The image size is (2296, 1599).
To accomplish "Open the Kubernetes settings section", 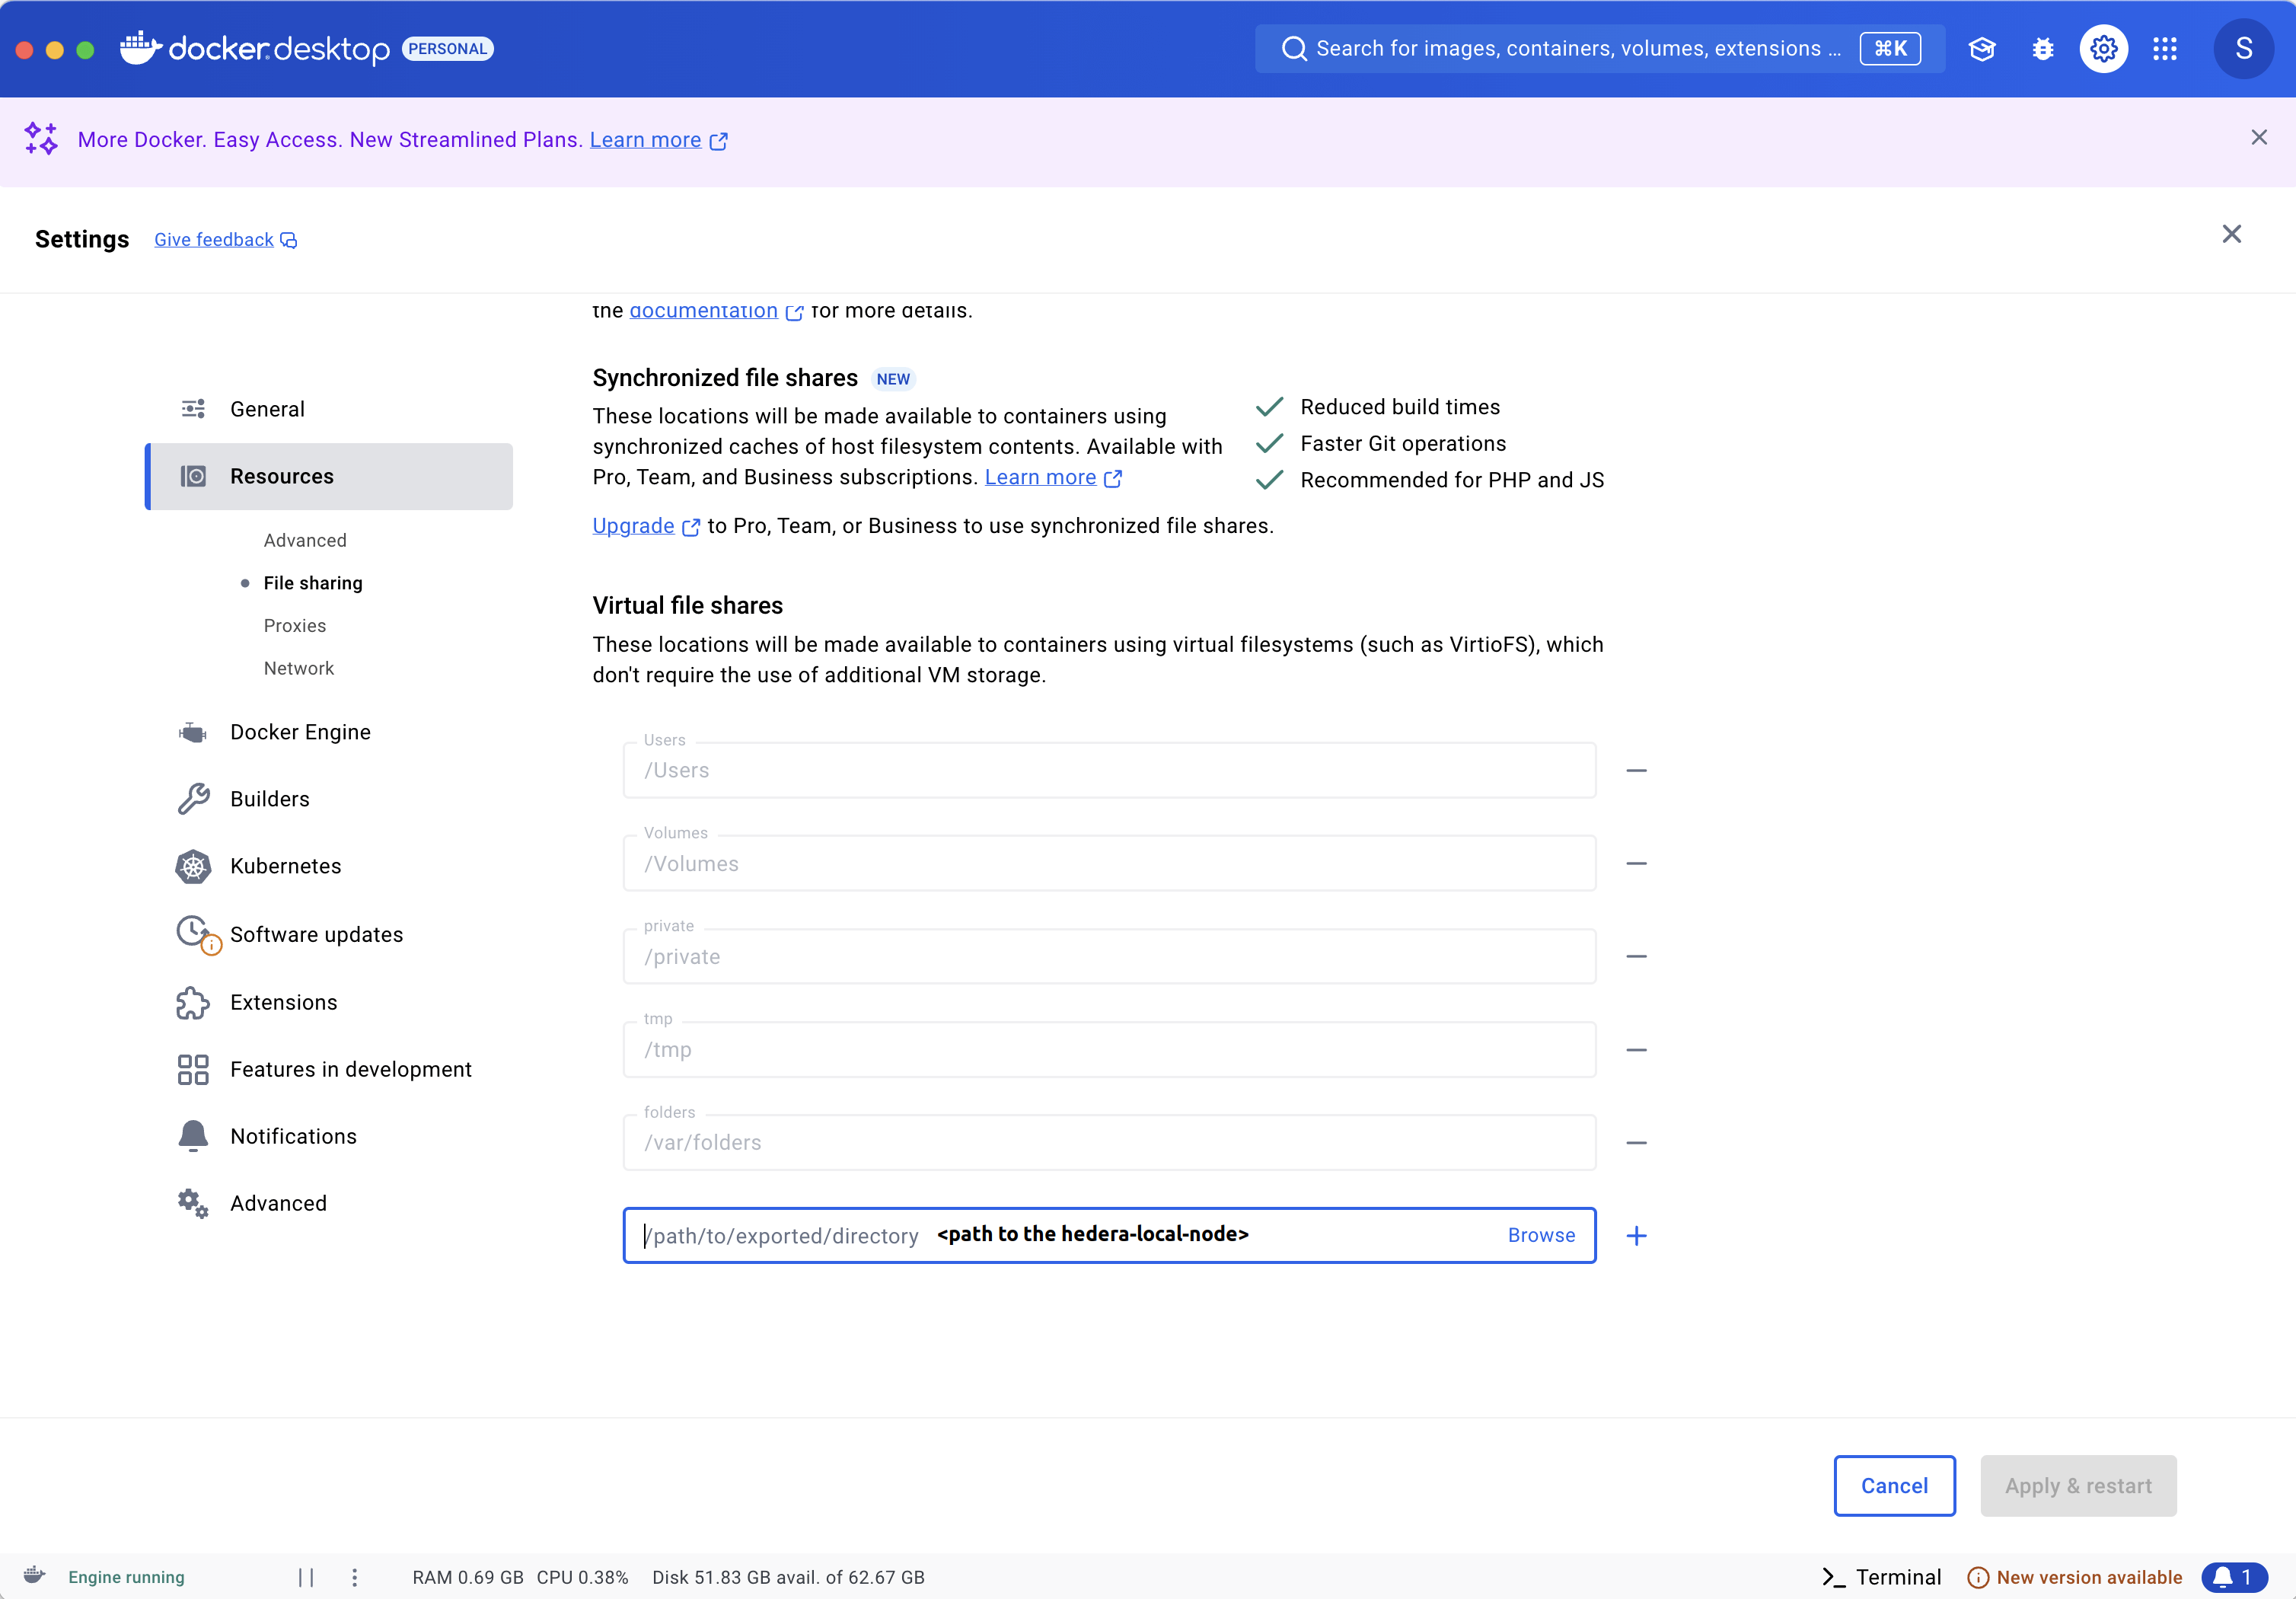I will [286, 866].
